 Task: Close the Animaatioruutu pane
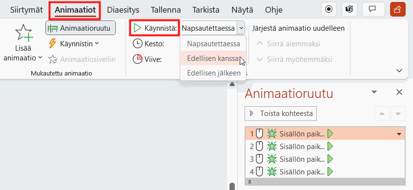coord(399,92)
